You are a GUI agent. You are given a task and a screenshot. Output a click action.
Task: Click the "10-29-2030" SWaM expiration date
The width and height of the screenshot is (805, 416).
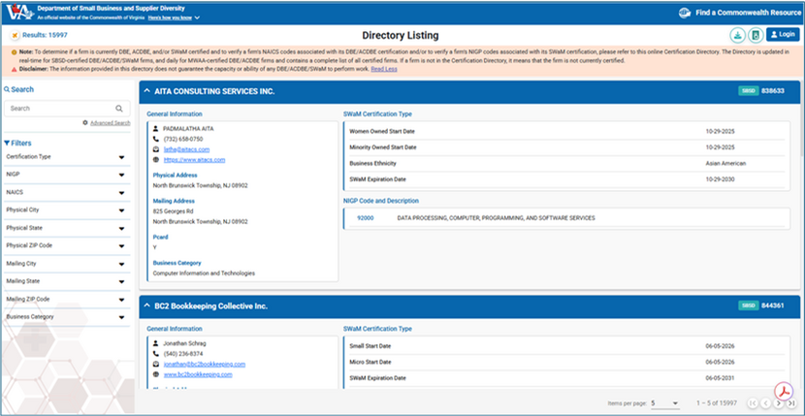[721, 179]
